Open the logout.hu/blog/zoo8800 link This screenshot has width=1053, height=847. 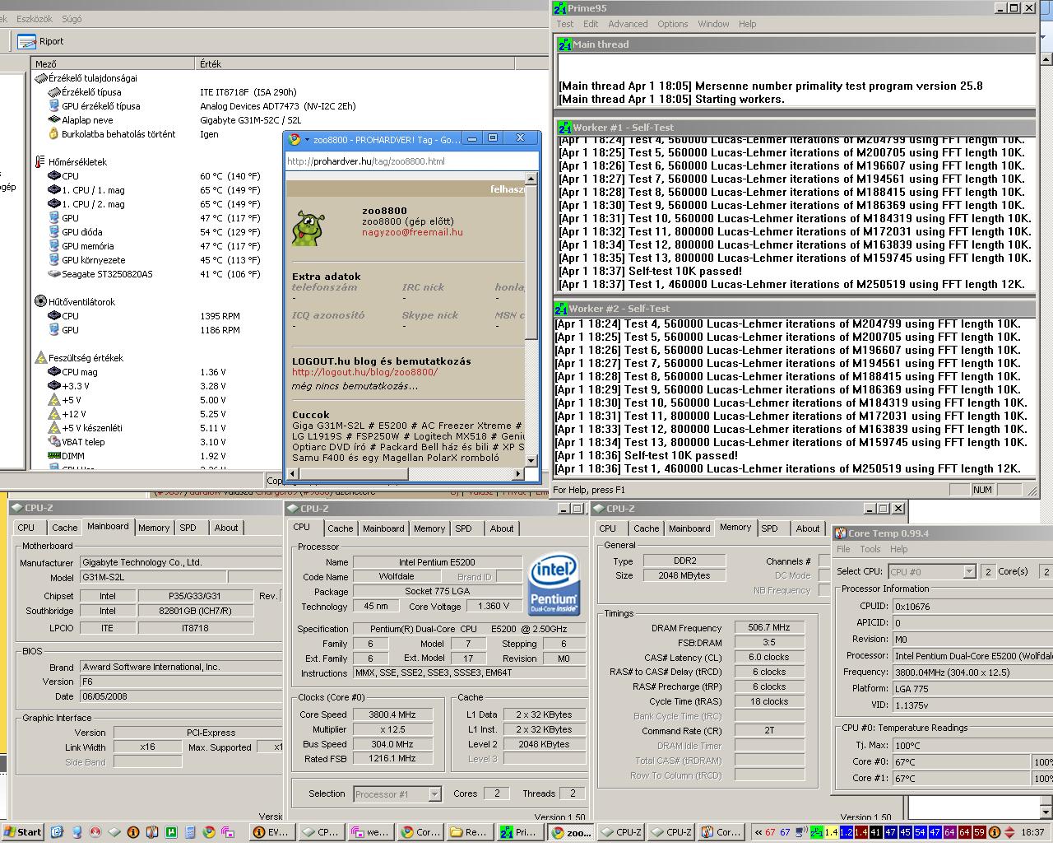click(x=364, y=372)
